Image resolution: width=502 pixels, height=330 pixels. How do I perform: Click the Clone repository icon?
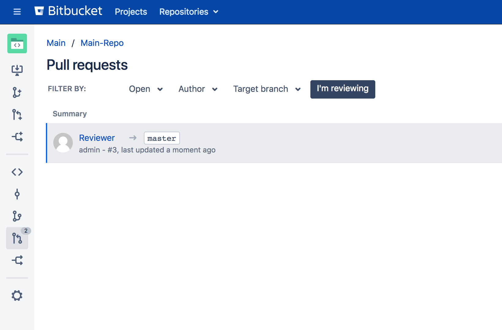(x=17, y=69)
